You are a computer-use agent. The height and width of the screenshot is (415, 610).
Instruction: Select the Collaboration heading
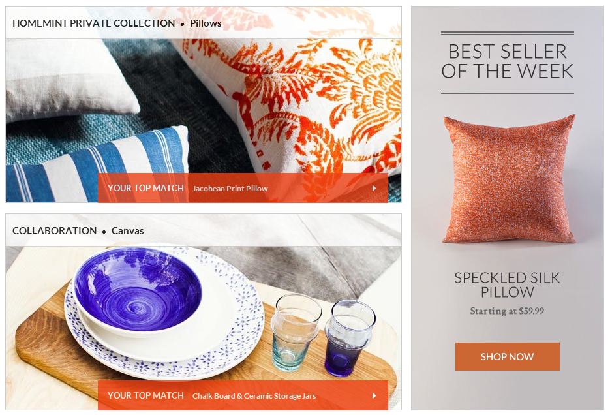click(54, 230)
